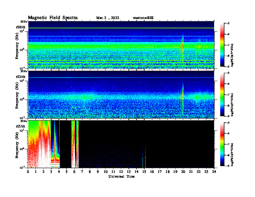Click hour 12 on the time axis
Image resolution: width=255 pixels, height=197 pixels.
pyautogui.click(x=121, y=172)
